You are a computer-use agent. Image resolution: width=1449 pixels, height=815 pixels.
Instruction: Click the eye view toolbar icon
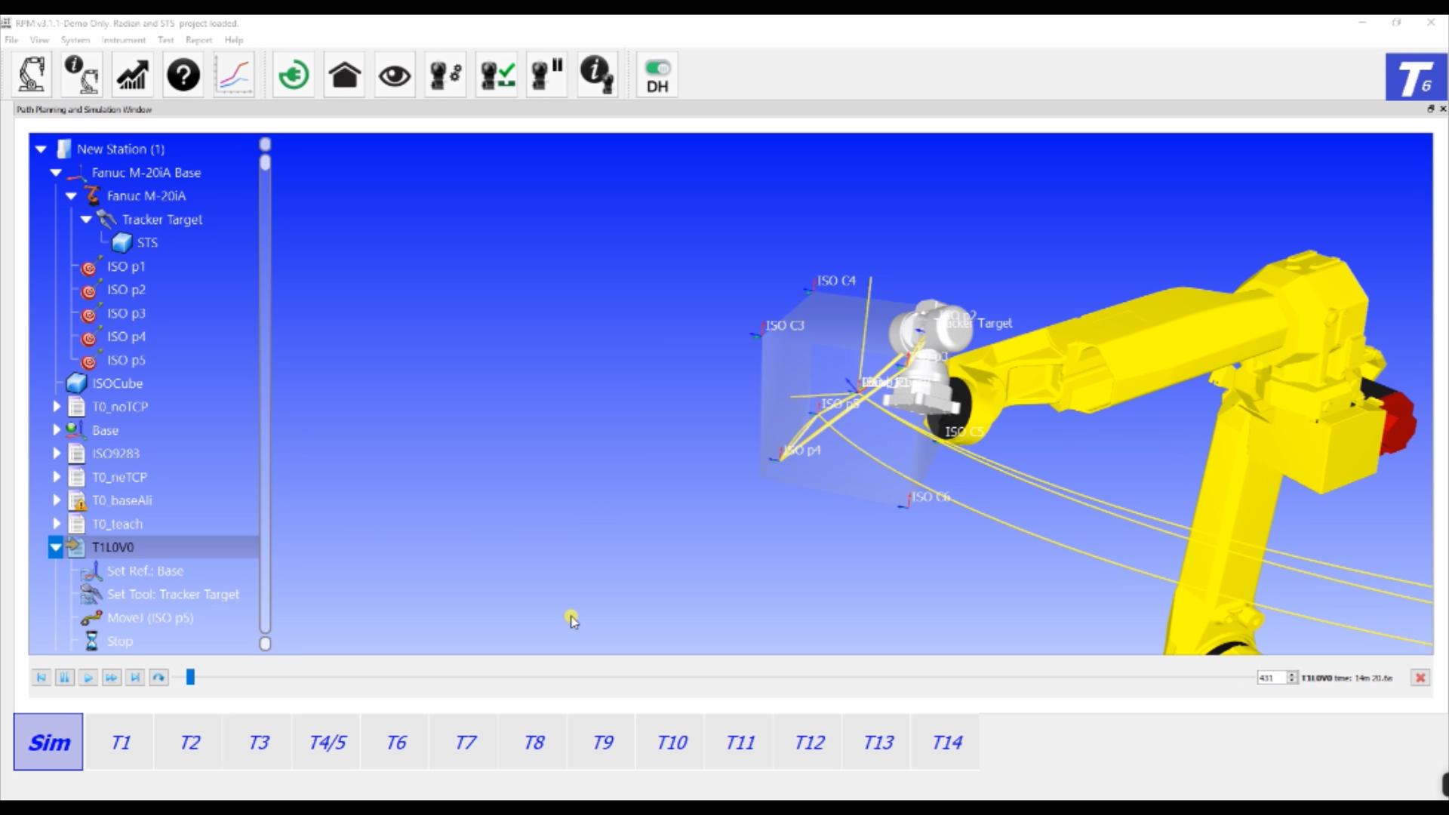(395, 75)
